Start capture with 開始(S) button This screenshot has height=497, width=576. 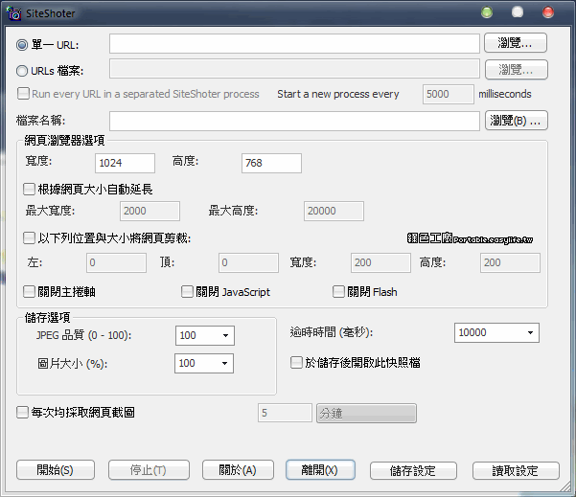click(56, 470)
